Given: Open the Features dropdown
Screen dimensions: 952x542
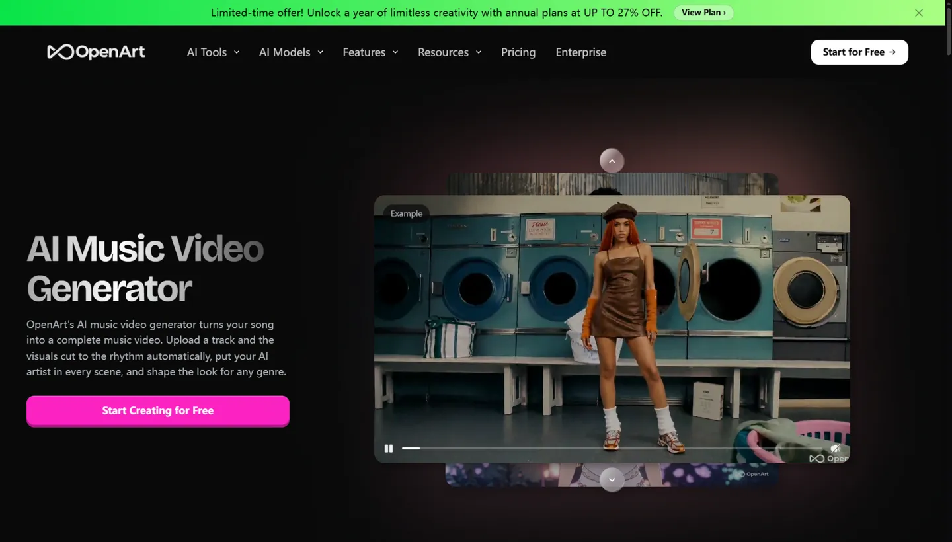Looking at the screenshot, I should click(370, 52).
